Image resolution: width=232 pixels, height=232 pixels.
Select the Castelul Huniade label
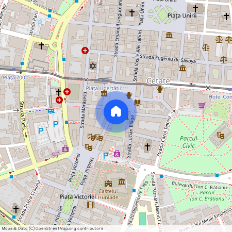[x=108, y=194]
